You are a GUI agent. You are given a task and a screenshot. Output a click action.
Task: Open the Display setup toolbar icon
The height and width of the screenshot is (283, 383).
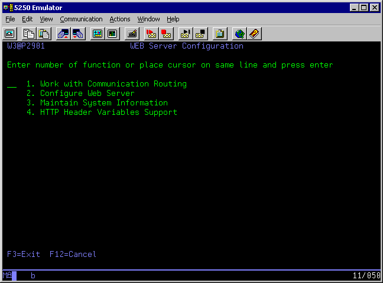98,34
